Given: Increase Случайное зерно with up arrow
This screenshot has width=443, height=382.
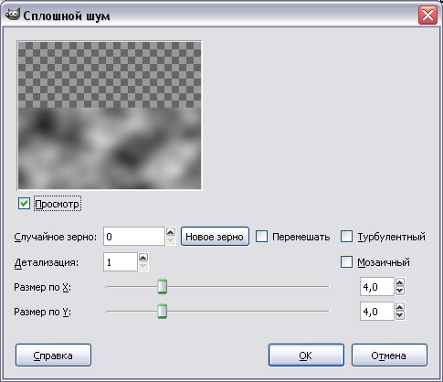Looking at the screenshot, I should tap(171, 232).
